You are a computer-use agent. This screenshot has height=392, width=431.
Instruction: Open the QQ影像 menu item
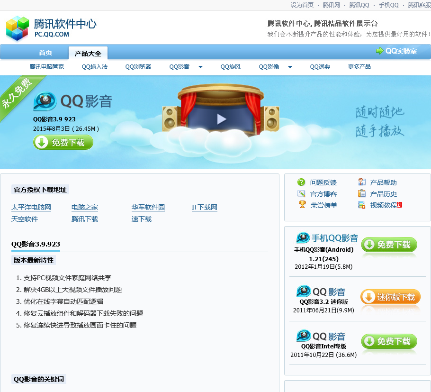269,66
